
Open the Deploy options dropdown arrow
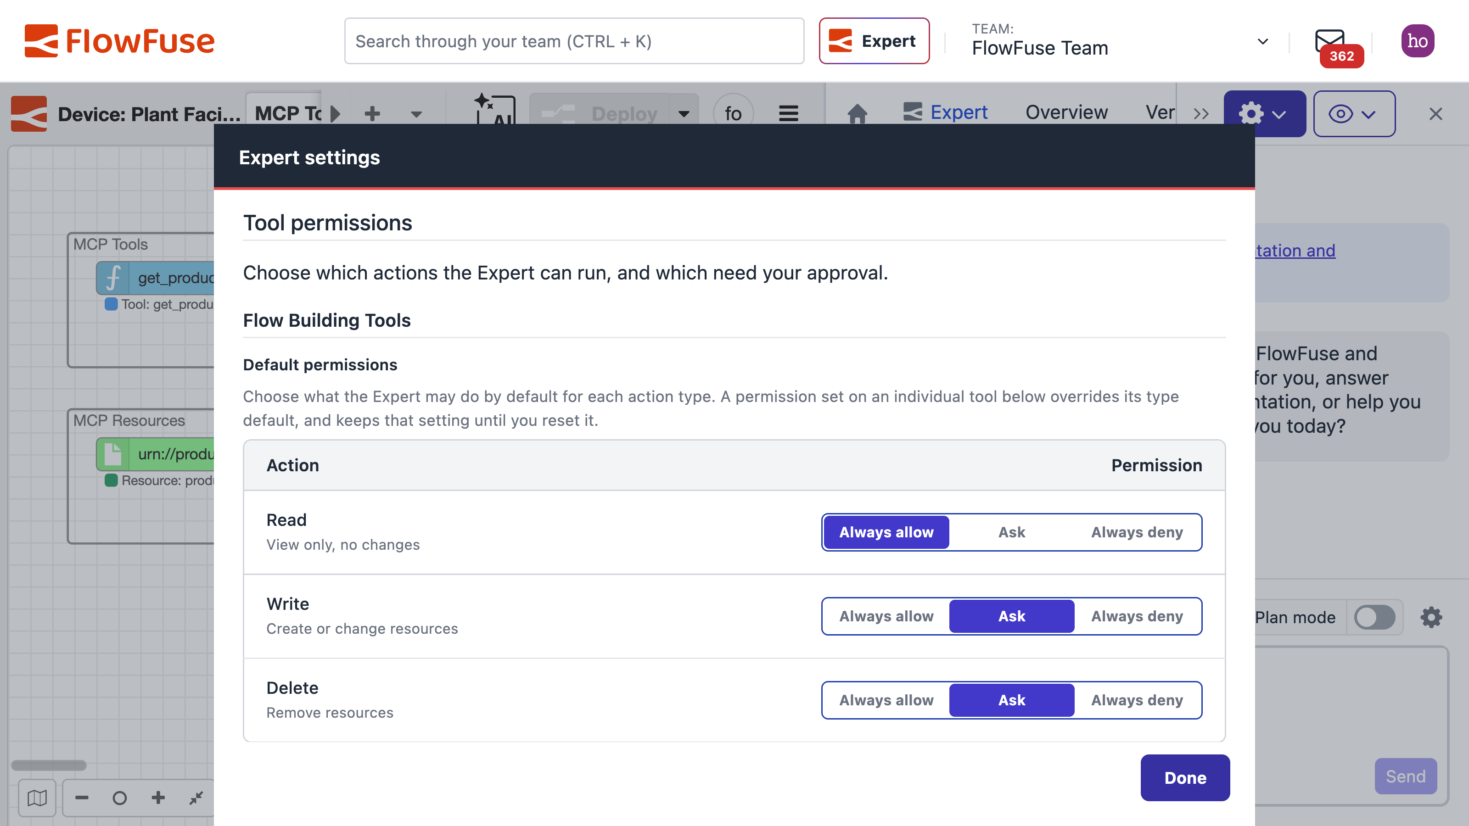(x=684, y=113)
